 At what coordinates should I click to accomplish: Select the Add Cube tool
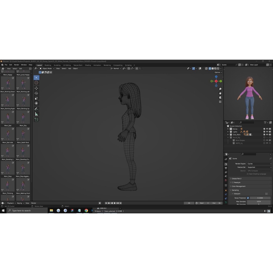[36, 120]
